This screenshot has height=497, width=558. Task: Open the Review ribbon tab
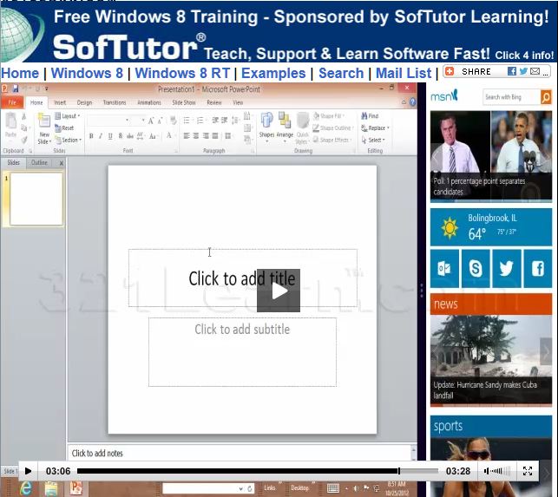[x=214, y=102]
